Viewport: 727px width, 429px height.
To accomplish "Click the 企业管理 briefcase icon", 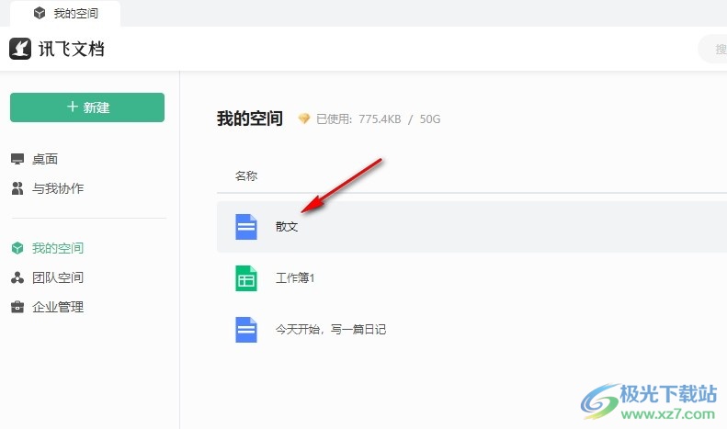I will pos(17,307).
